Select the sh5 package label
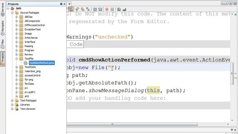The image size is (238, 134). click(x=27, y=96)
